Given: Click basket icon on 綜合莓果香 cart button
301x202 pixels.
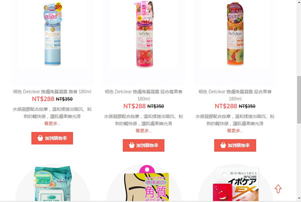Looking at the screenshot, I should click(x=132, y=145).
